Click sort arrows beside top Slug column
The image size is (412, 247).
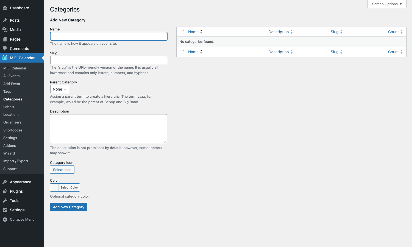341,32
